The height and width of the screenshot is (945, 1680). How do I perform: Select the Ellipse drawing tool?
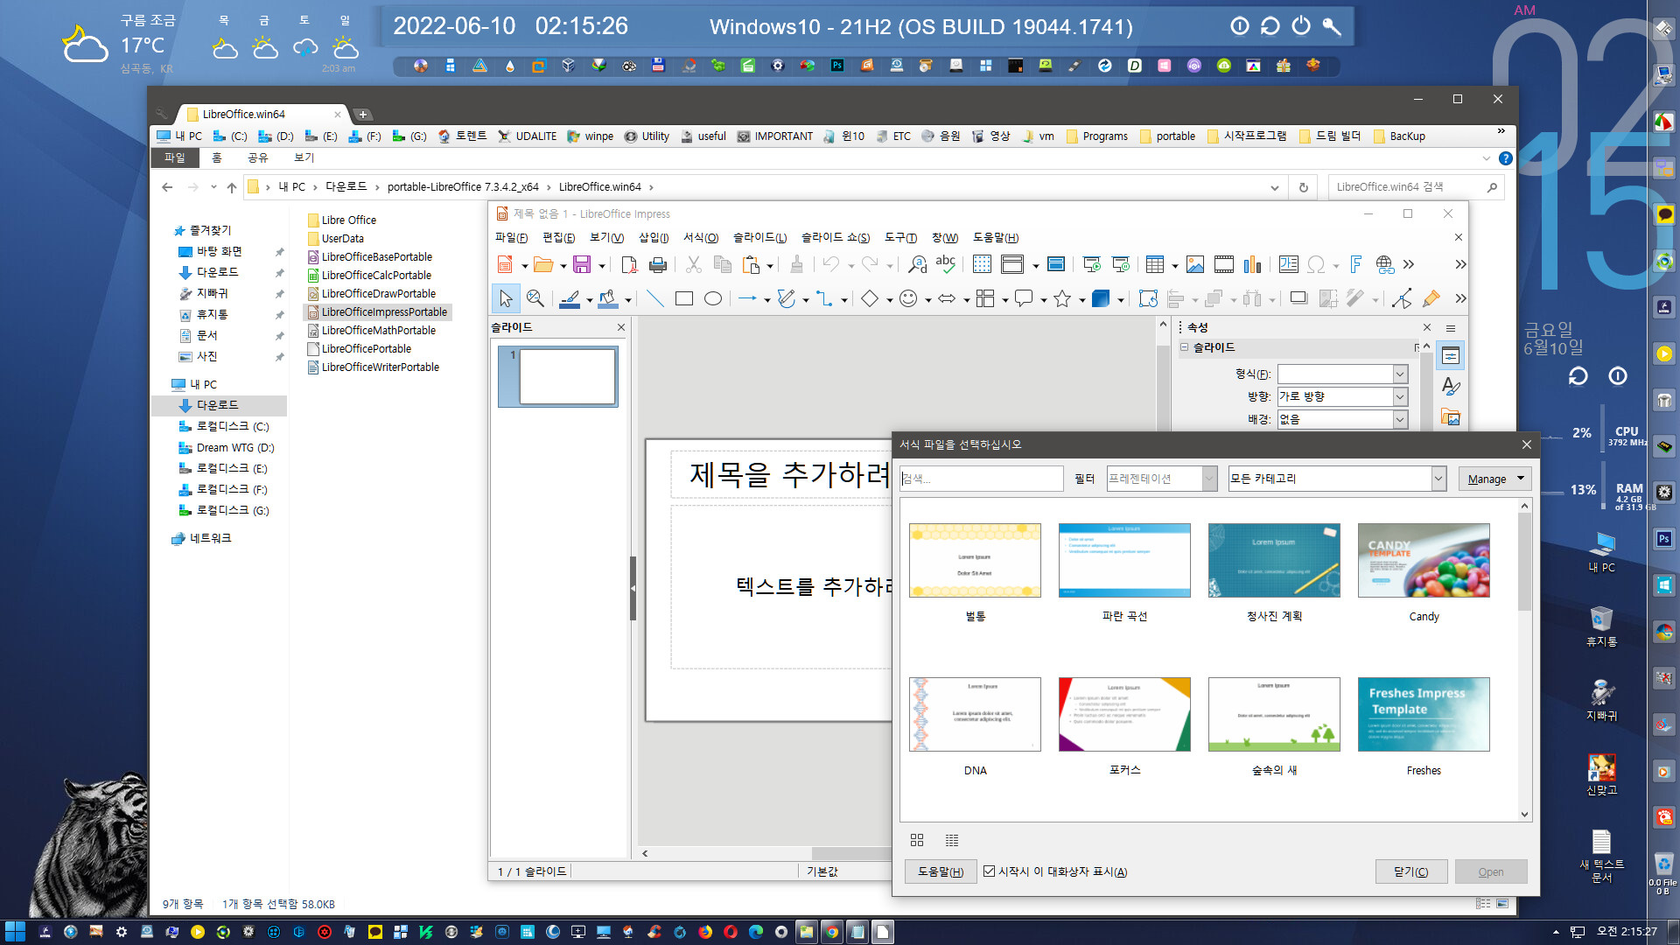tap(713, 299)
